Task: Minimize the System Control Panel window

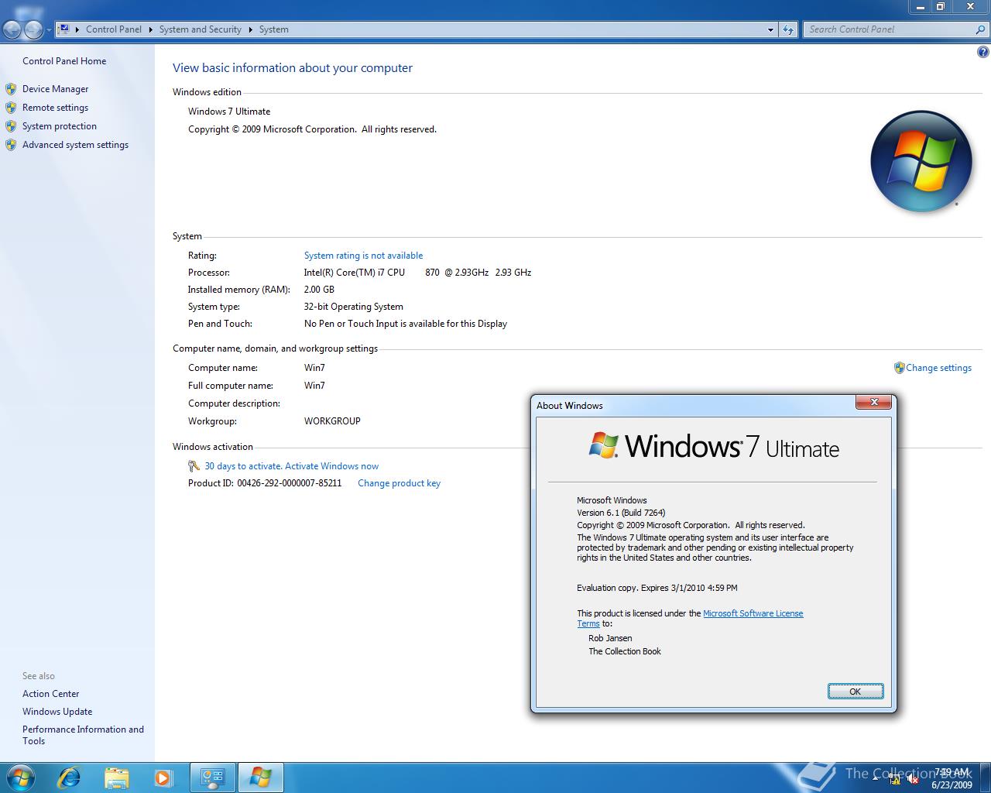Action: click(x=921, y=6)
